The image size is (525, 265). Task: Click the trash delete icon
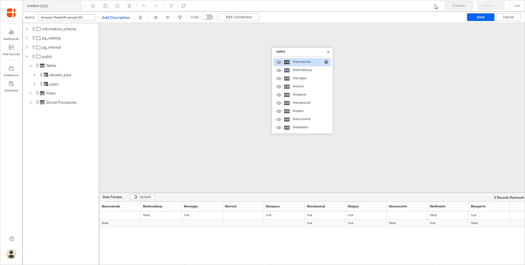pyautogui.click(x=129, y=6)
